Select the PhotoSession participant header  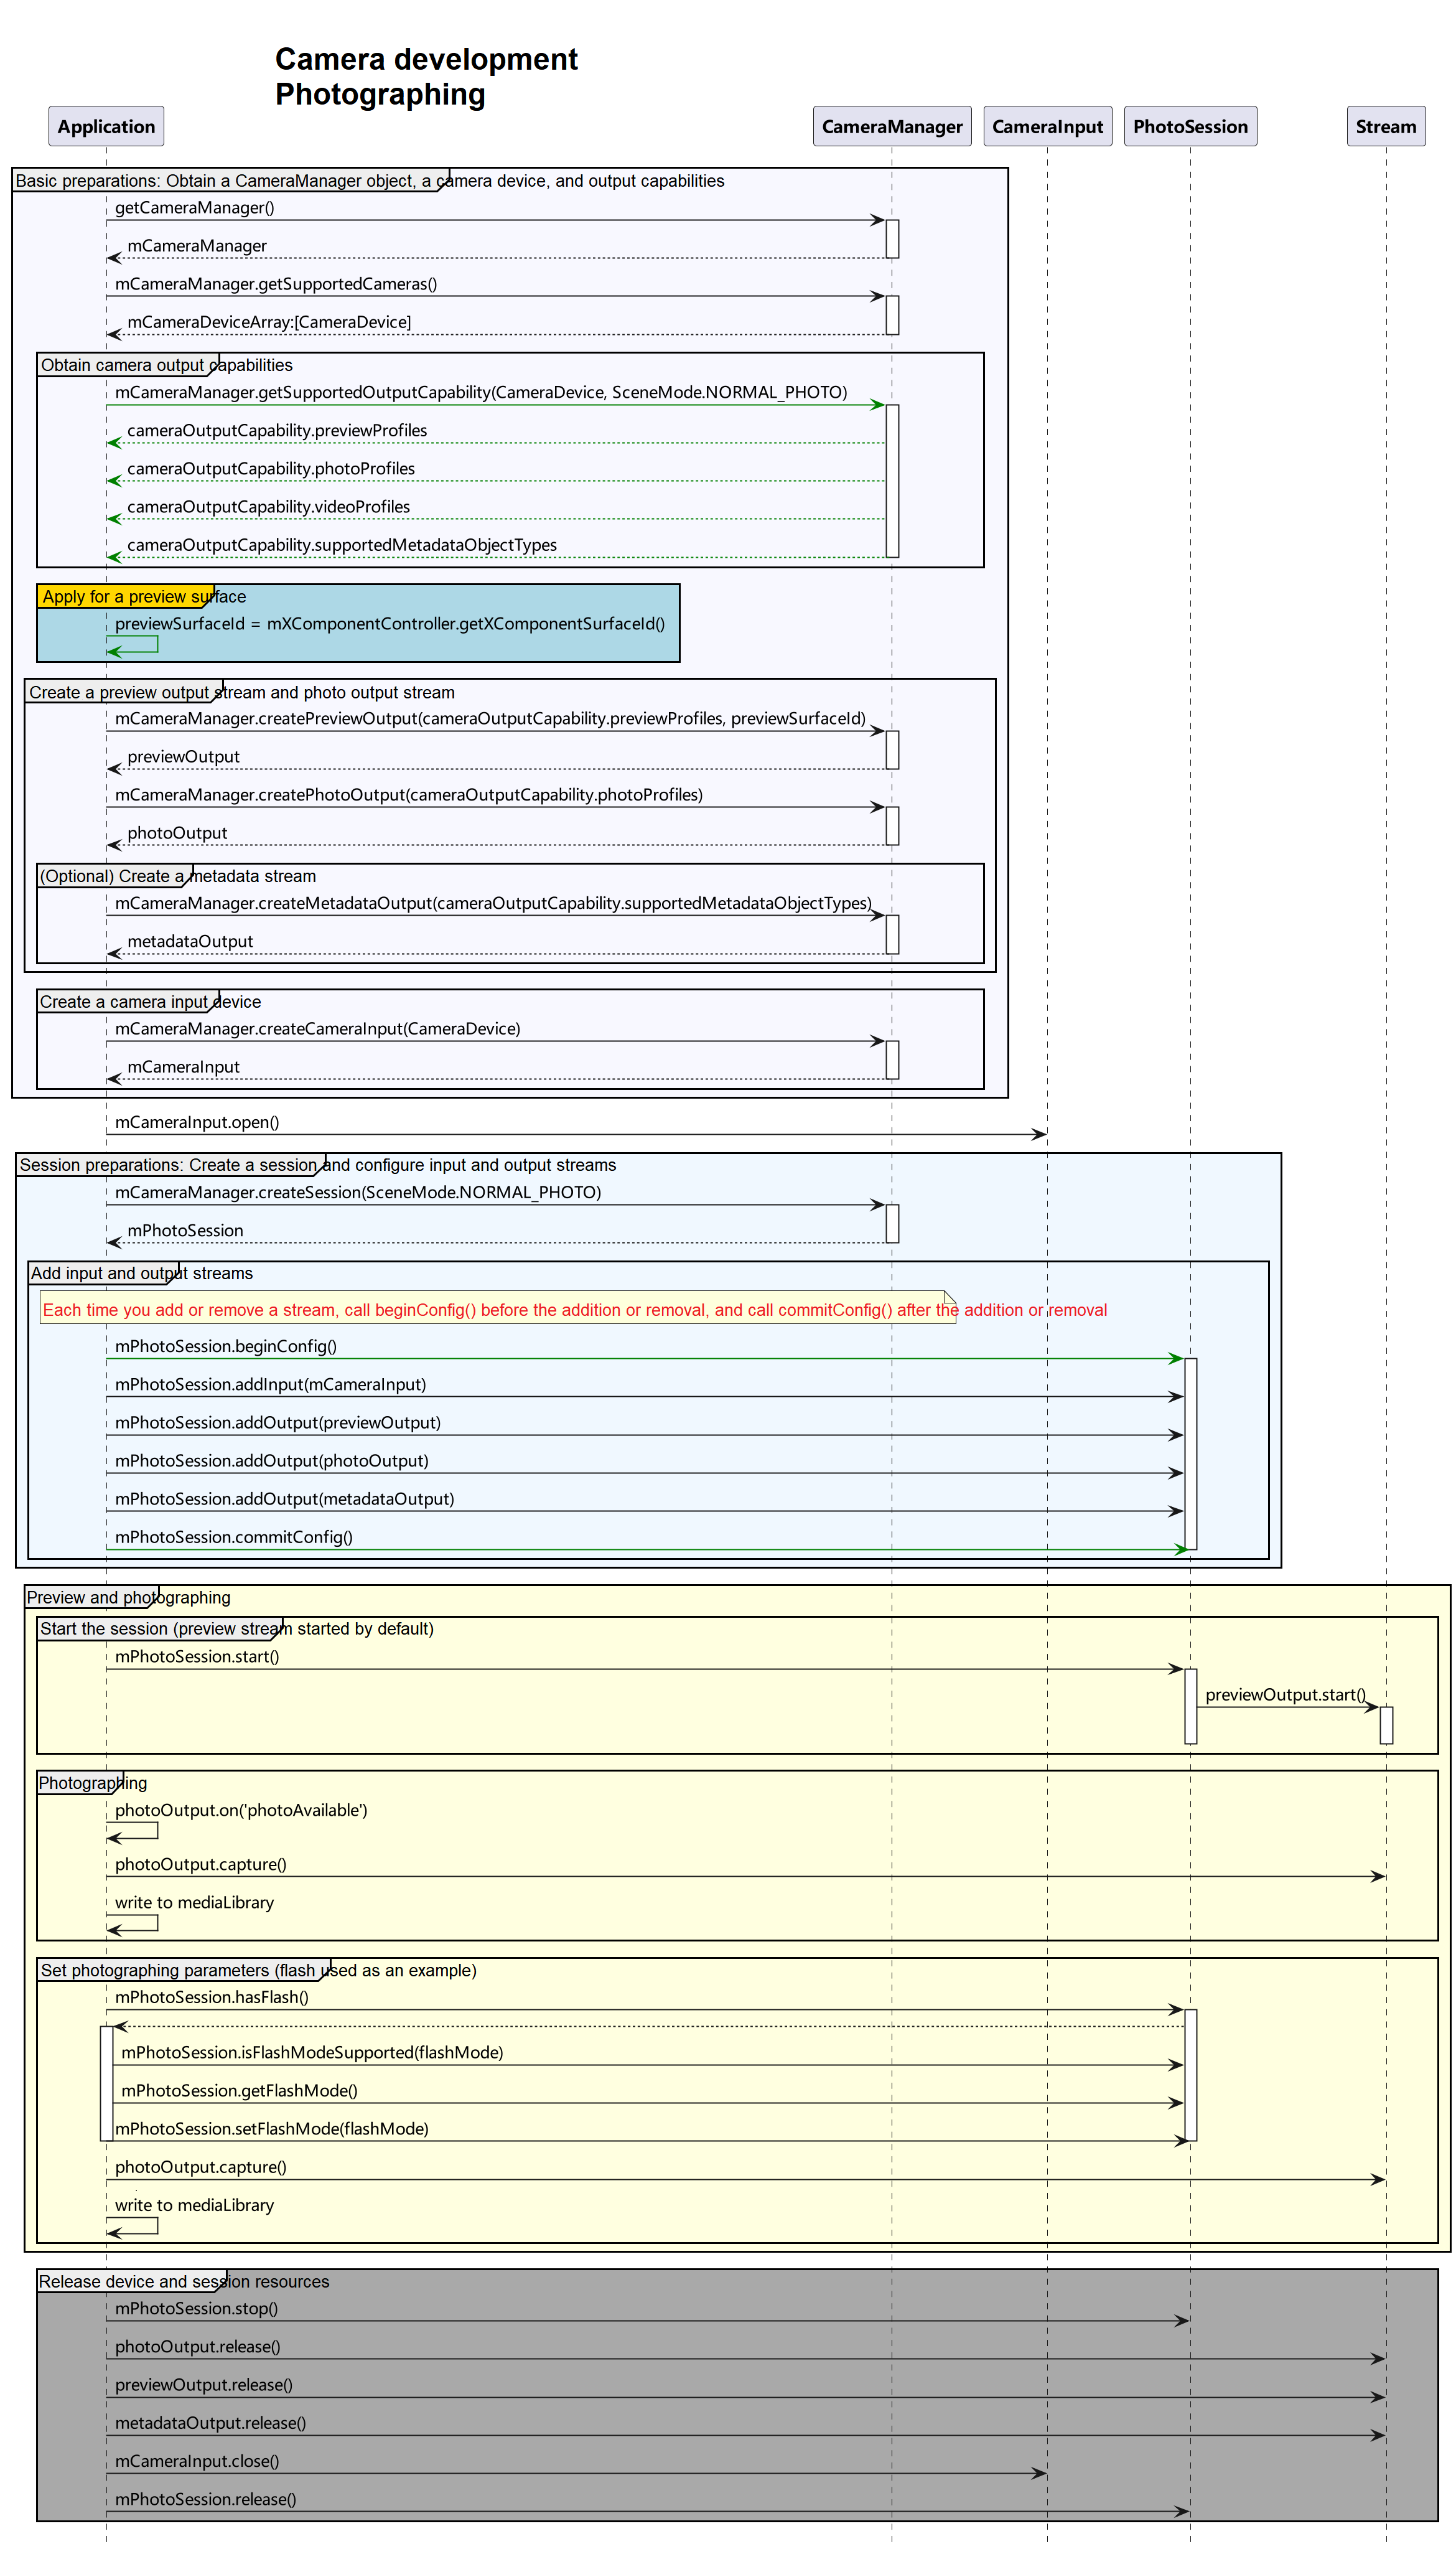[x=1190, y=126]
